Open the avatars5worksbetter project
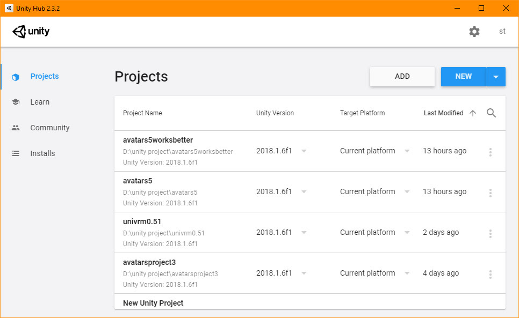Viewport: 519px width, 318px height. [158, 140]
